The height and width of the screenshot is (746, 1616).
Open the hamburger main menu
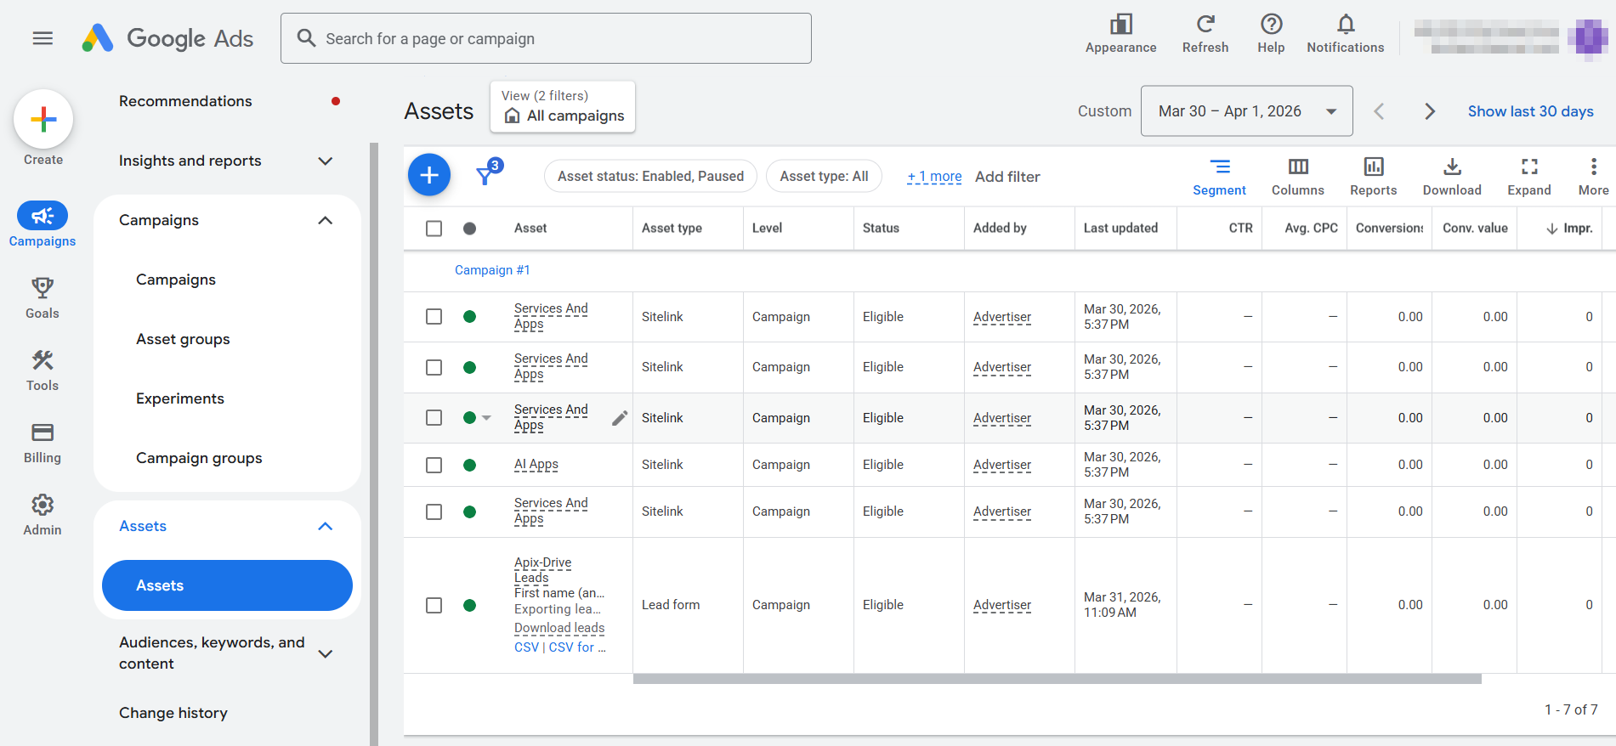43,38
